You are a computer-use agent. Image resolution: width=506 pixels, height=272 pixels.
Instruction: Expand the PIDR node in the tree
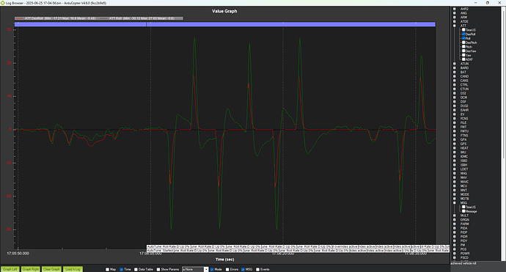[x=455, y=237]
